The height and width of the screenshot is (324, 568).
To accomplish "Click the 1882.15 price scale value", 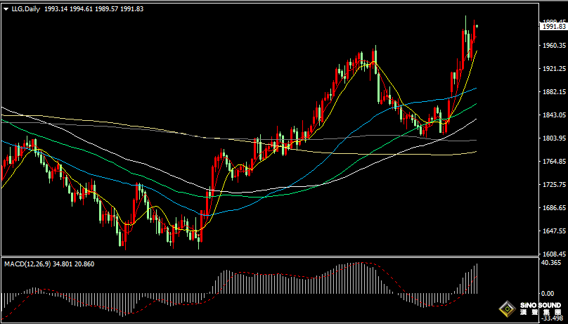I will [553, 92].
